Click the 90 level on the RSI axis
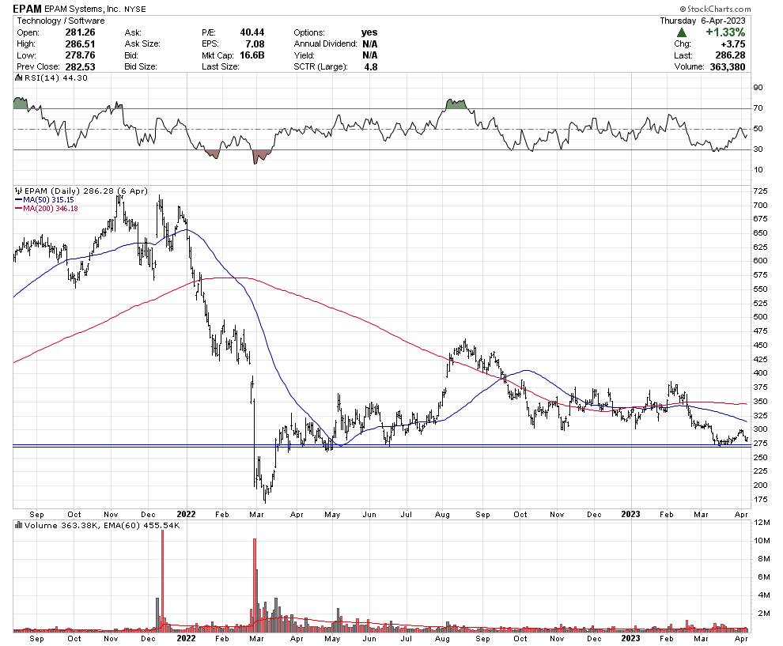 pyautogui.click(x=758, y=87)
